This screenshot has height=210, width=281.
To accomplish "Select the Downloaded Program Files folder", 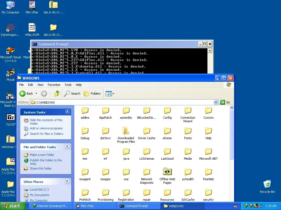I will coord(126,135).
